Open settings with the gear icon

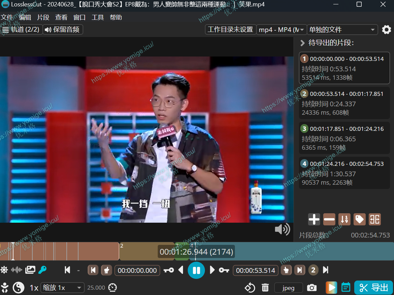[x=386, y=30]
